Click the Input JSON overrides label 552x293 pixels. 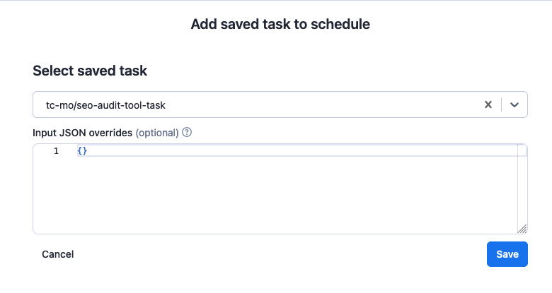(x=82, y=132)
